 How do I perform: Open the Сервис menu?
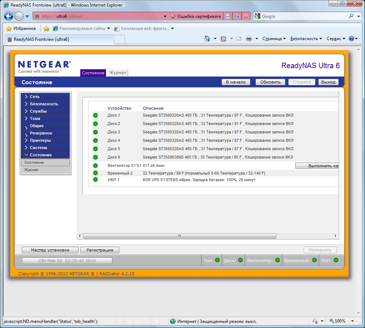pyautogui.click(x=336, y=39)
